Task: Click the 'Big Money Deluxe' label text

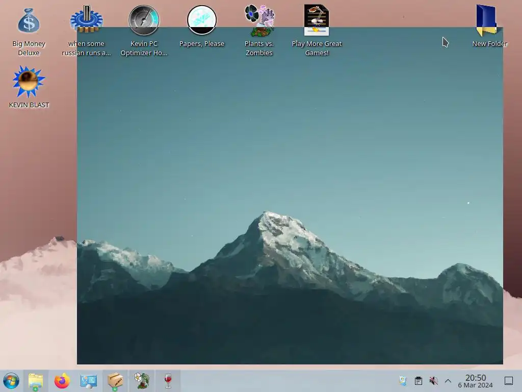Action: click(x=29, y=48)
